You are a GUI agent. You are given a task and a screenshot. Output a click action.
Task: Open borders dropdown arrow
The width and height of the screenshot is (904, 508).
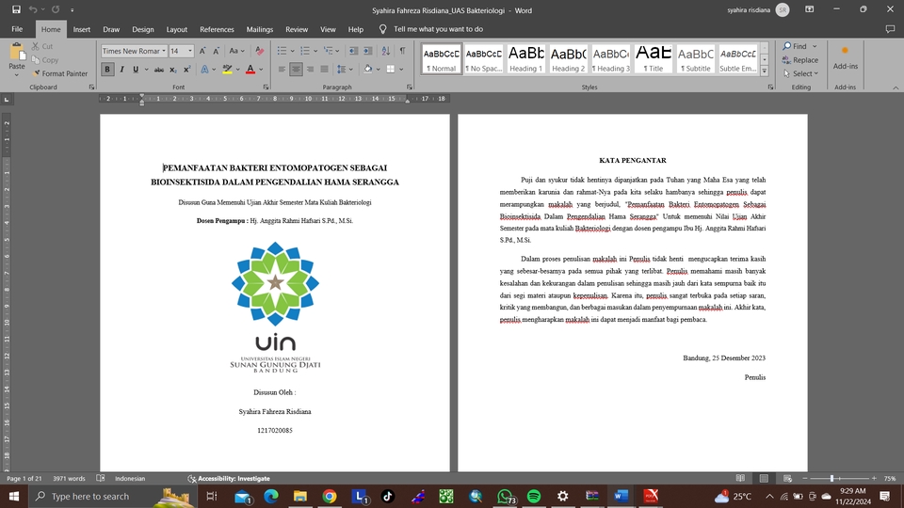[401, 70]
